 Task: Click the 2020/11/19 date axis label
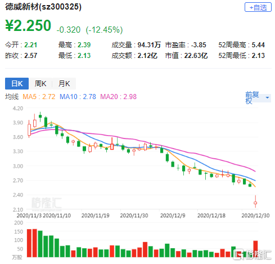95,216
